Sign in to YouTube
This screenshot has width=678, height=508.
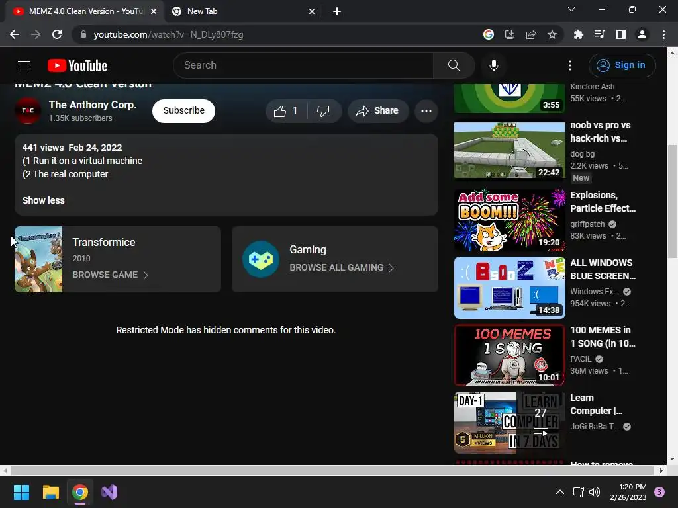(622, 65)
